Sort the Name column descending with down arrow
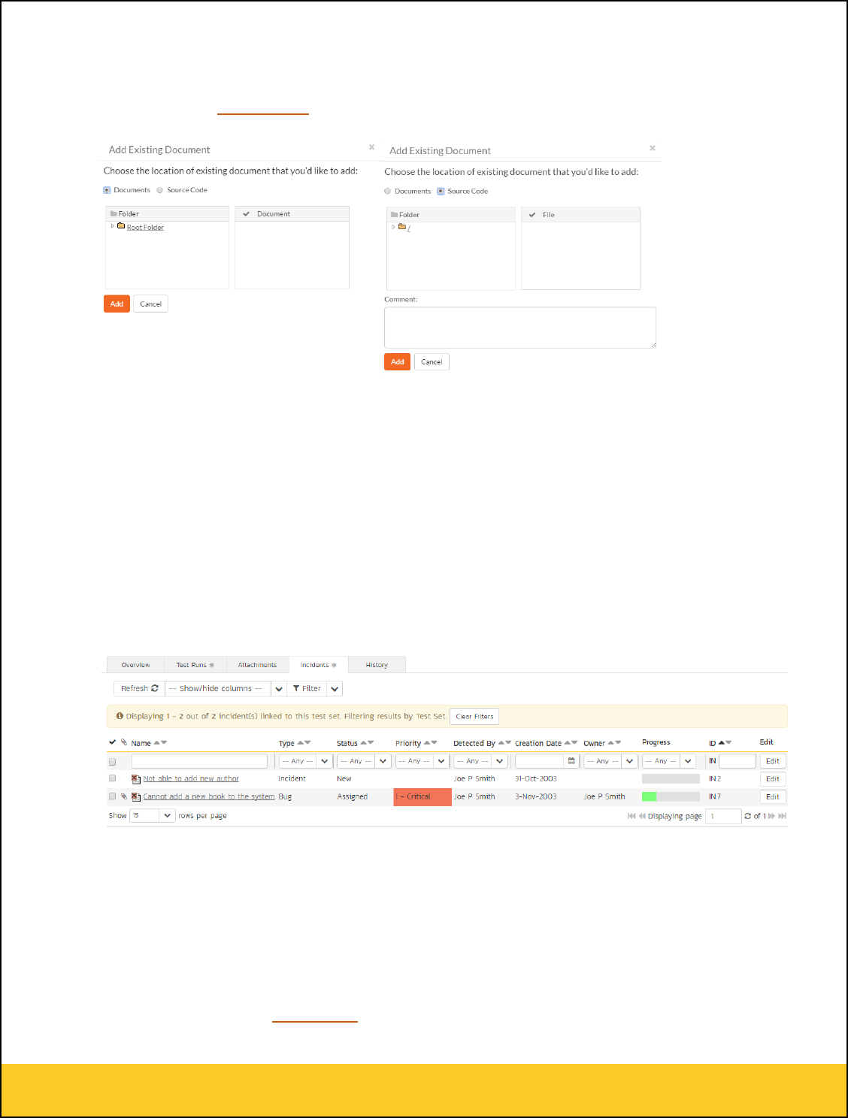The height and width of the screenshot is (1118, 848). pos(164,743)
